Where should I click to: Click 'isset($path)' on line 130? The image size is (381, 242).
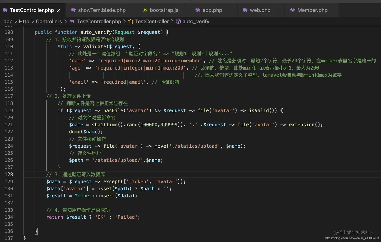[x=115, y=189]
